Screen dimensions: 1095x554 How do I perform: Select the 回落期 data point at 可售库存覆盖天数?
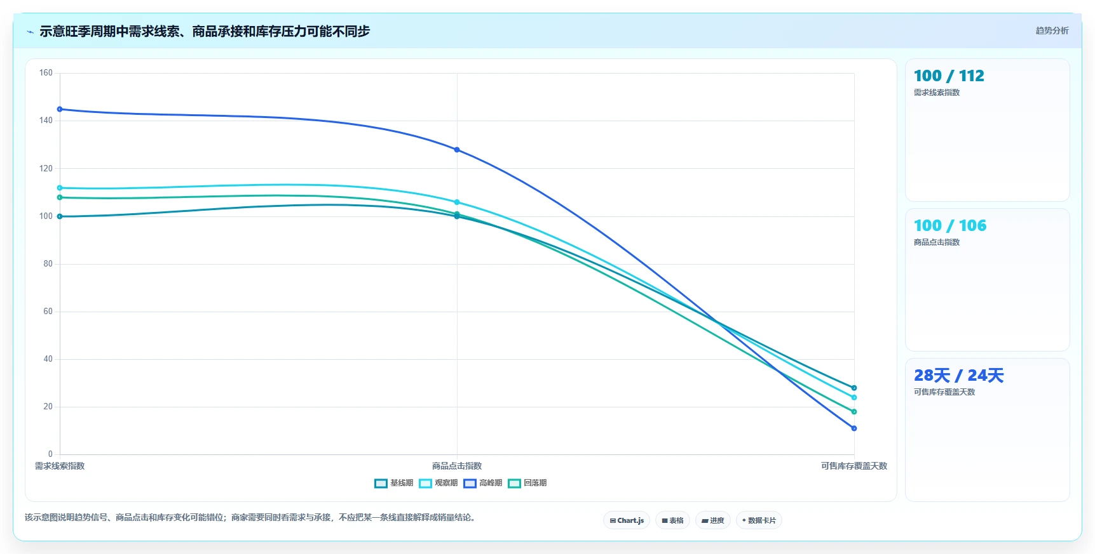tap(854, 412)
